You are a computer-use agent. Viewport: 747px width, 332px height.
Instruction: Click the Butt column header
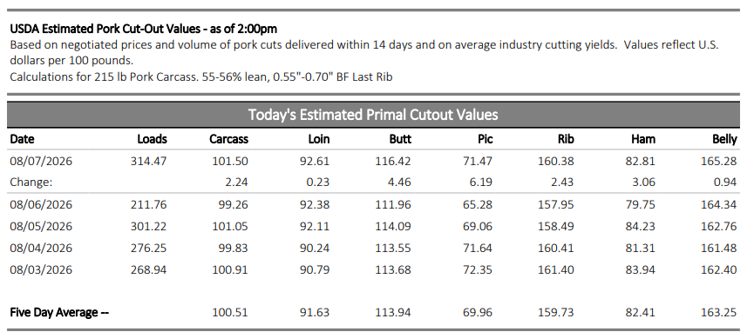[400, 139]
